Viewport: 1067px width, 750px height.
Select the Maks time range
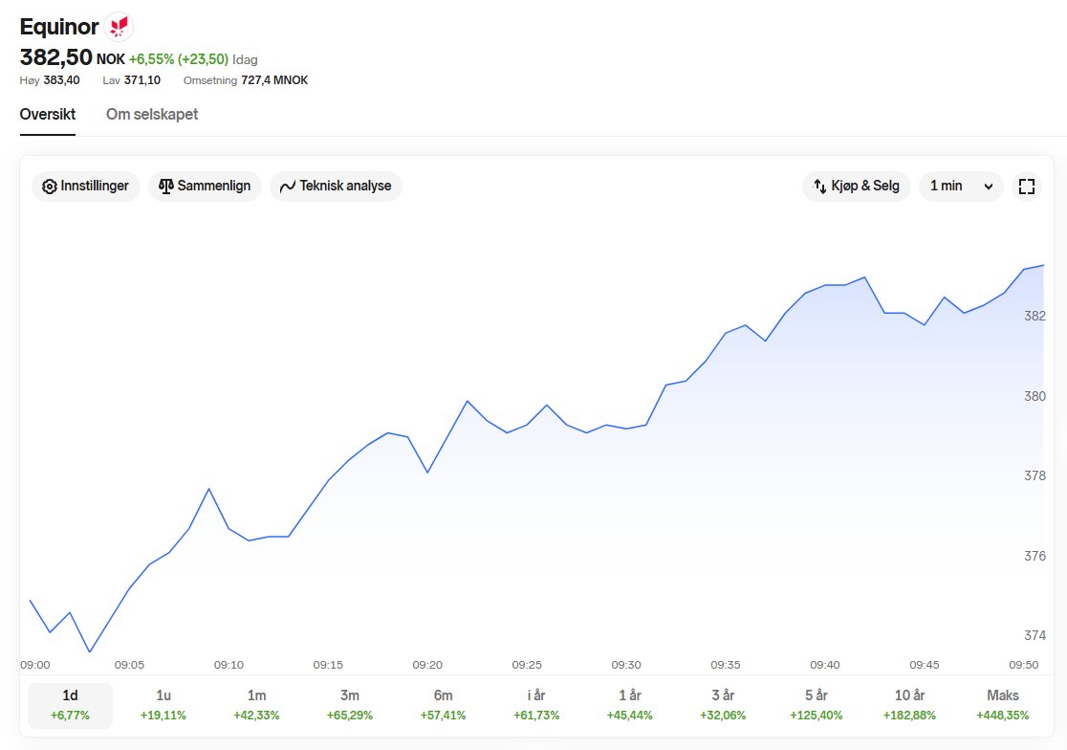point(1002,705)
